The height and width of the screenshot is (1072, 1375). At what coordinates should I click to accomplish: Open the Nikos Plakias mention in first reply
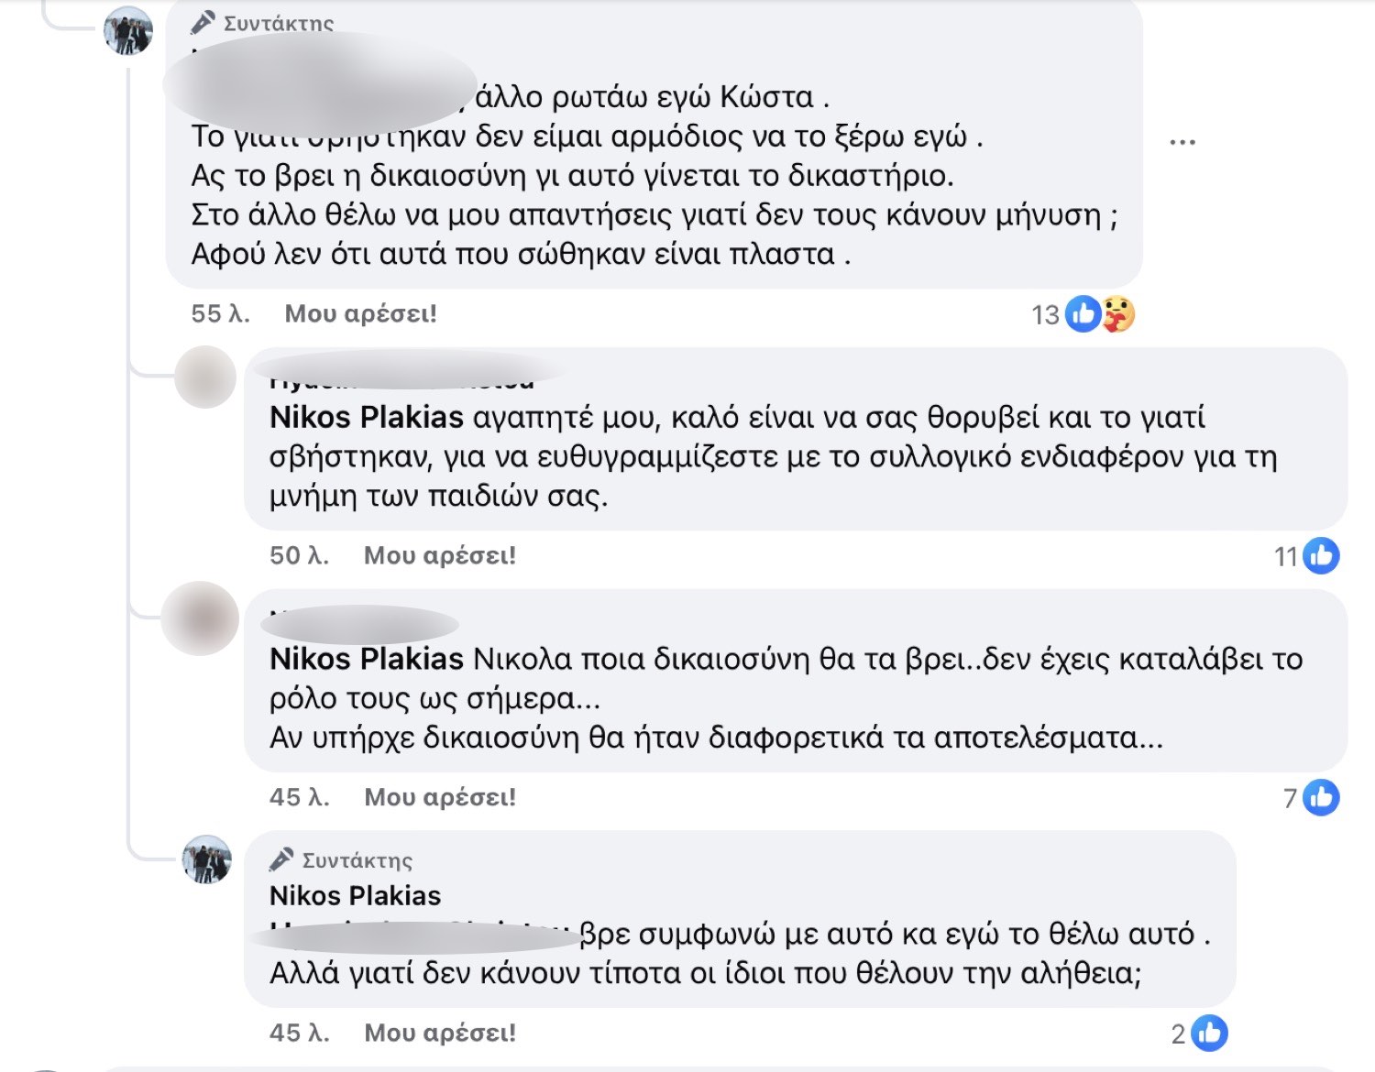click(367, 418)
